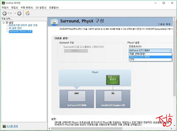Viewport: 177px width, 131px height.
Task: Click 기본값 복원 link
Action: coord(164,24)
